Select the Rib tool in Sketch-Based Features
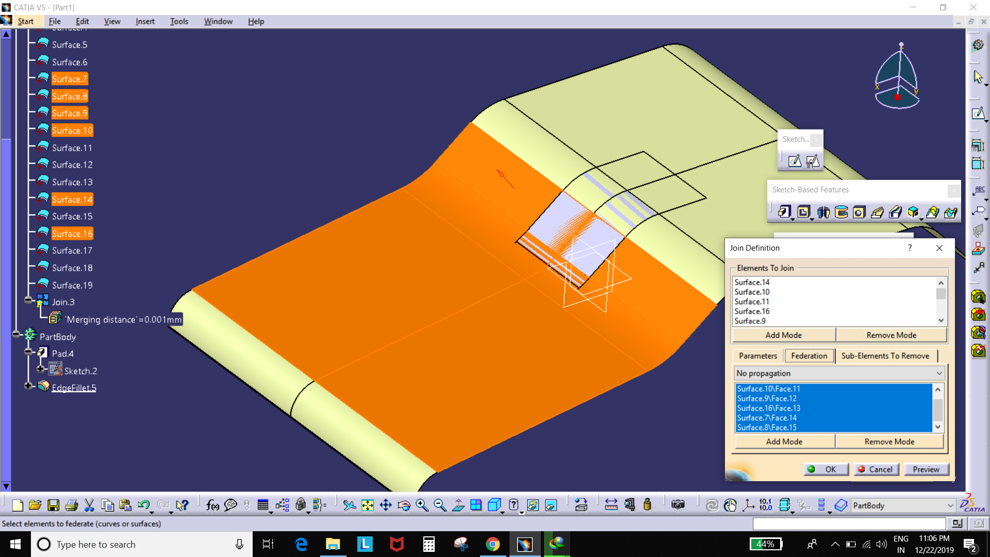 878,212
